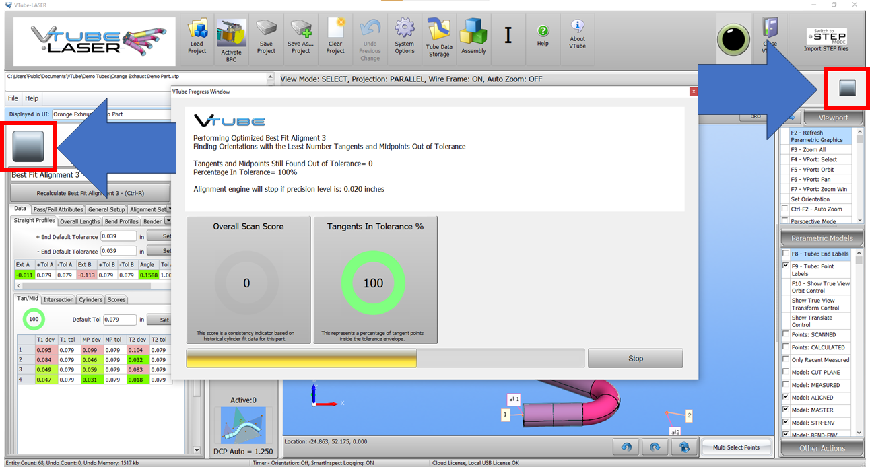870x467 pixels.
Task: Toggle Only Recent Measured checkbox
Action: pos(785,360)
